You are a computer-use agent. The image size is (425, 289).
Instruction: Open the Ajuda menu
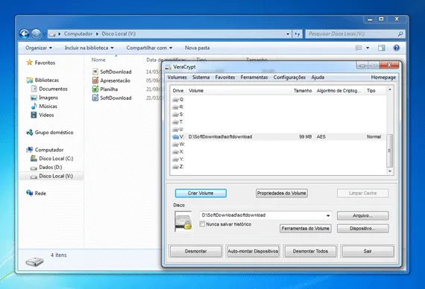318,77
